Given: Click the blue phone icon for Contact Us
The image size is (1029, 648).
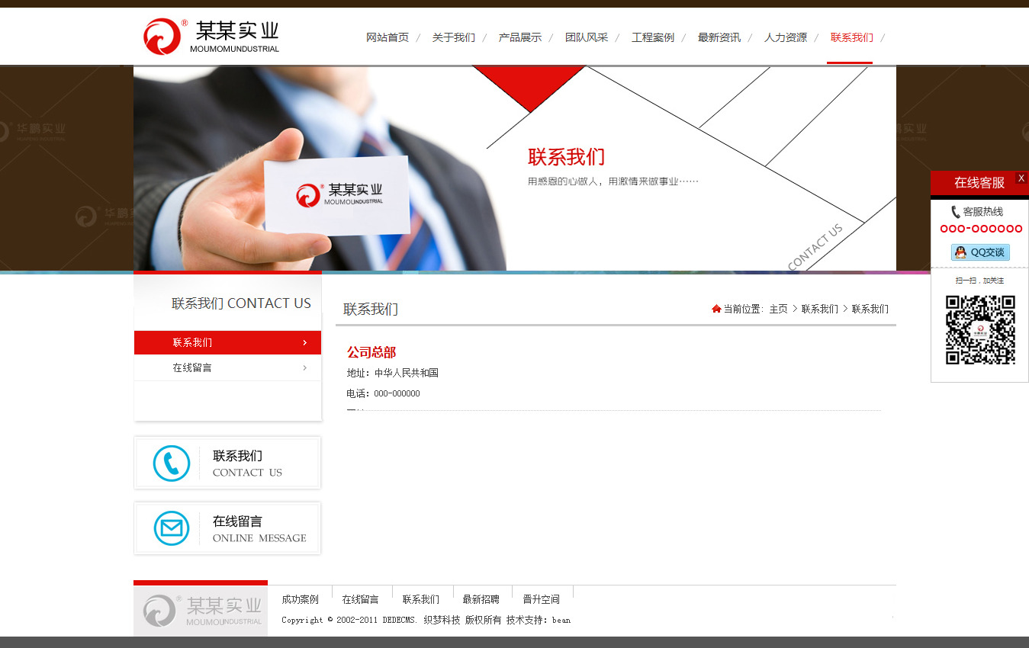Looking at the screenshot, I should [x=172, y=463].
